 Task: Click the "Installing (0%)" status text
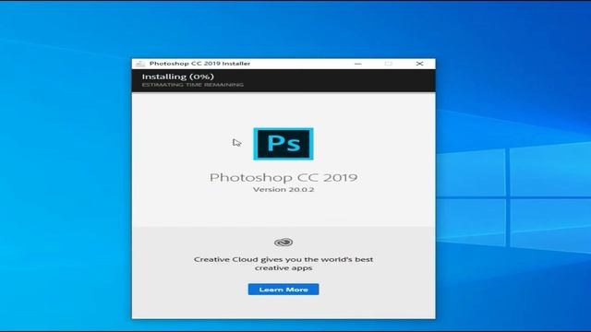point(178,77)
